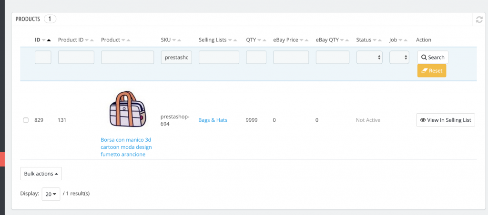
Task: Click the refresh icon in Products panel
Action: pyautogui.click(x=479, y=20)
